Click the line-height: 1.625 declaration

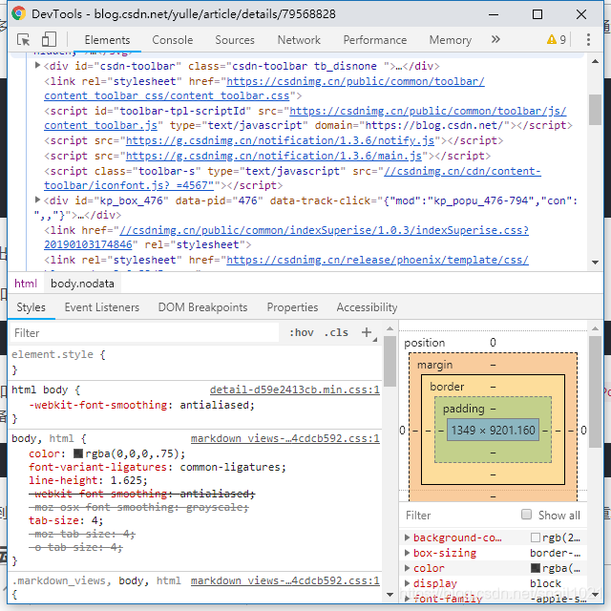[88, 480]
